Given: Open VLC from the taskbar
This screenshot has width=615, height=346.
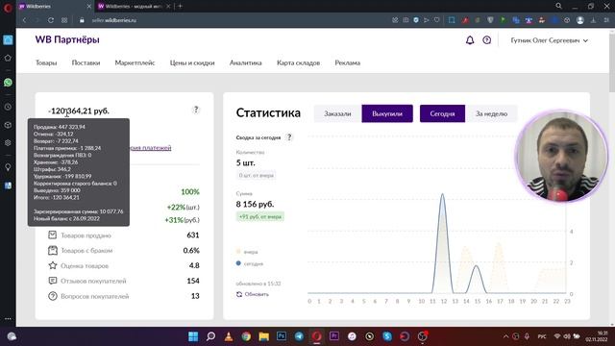Looking at the screenshot, I should click(x=229, y=336).
